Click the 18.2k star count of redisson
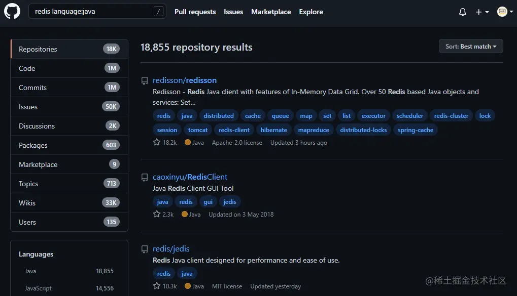517x296 pixels. pyautogui.click(x=169, y=143)
